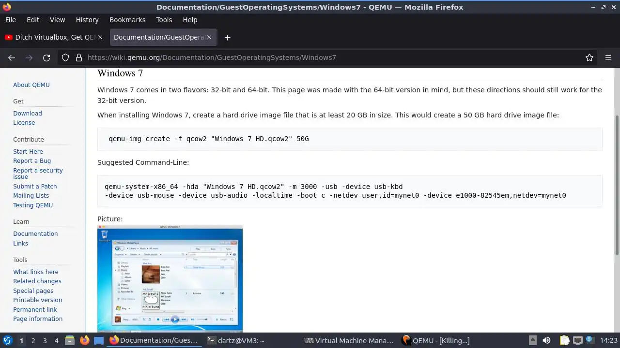Click the site security padlock icon
Viewport: 620px width, 348px height.
click(x=79, y=58)
